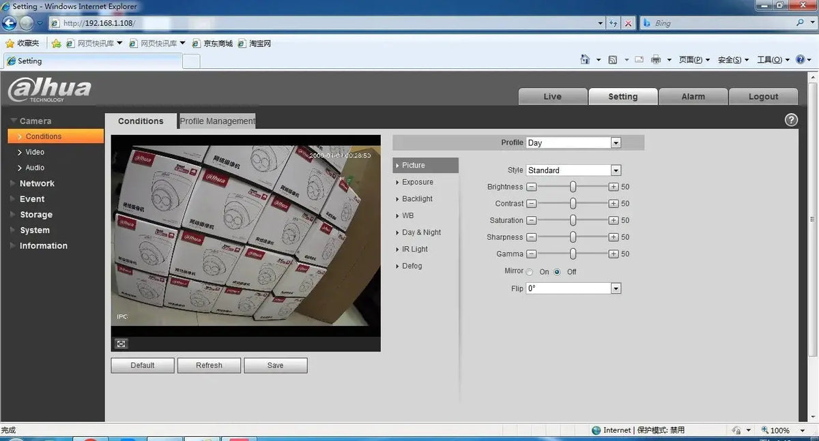The image size is (819, 441).
Task: Click the Default button
Action: click(143, 365)
